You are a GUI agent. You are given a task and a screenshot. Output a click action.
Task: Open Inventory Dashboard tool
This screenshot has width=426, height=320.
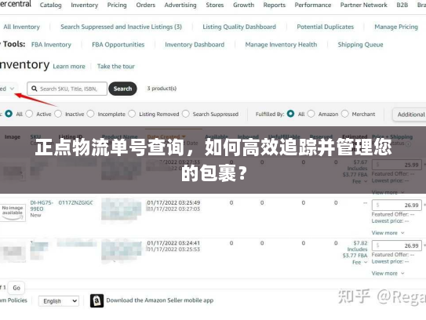[195, 45]
